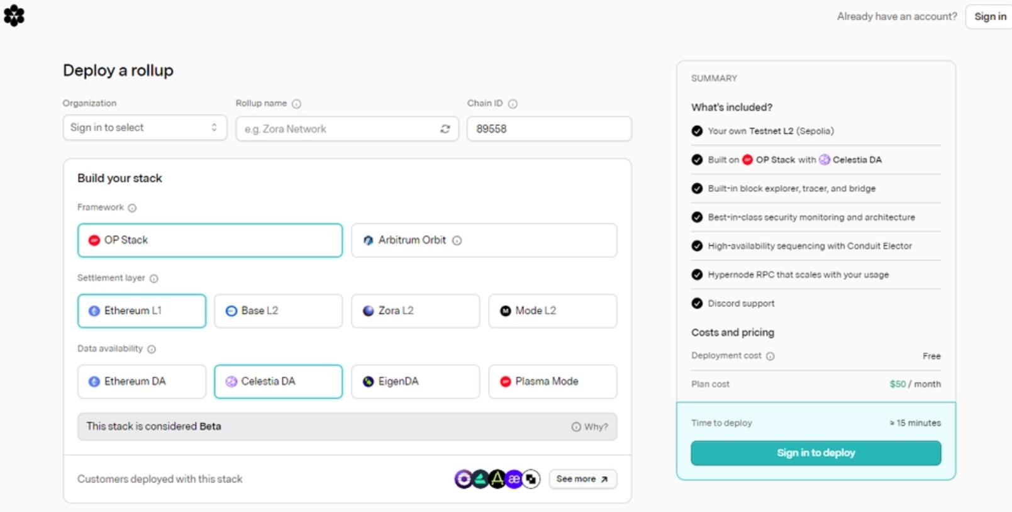The height and width of the screenshot is (512, 1012).
Task: Click Best-in-class security monitoring text
Action: (811, 217)
